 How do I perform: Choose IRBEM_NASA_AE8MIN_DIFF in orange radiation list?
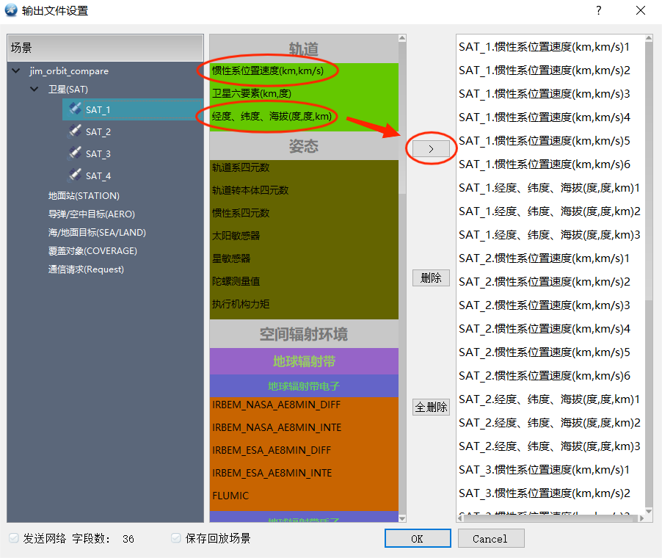tap(276, 405)
